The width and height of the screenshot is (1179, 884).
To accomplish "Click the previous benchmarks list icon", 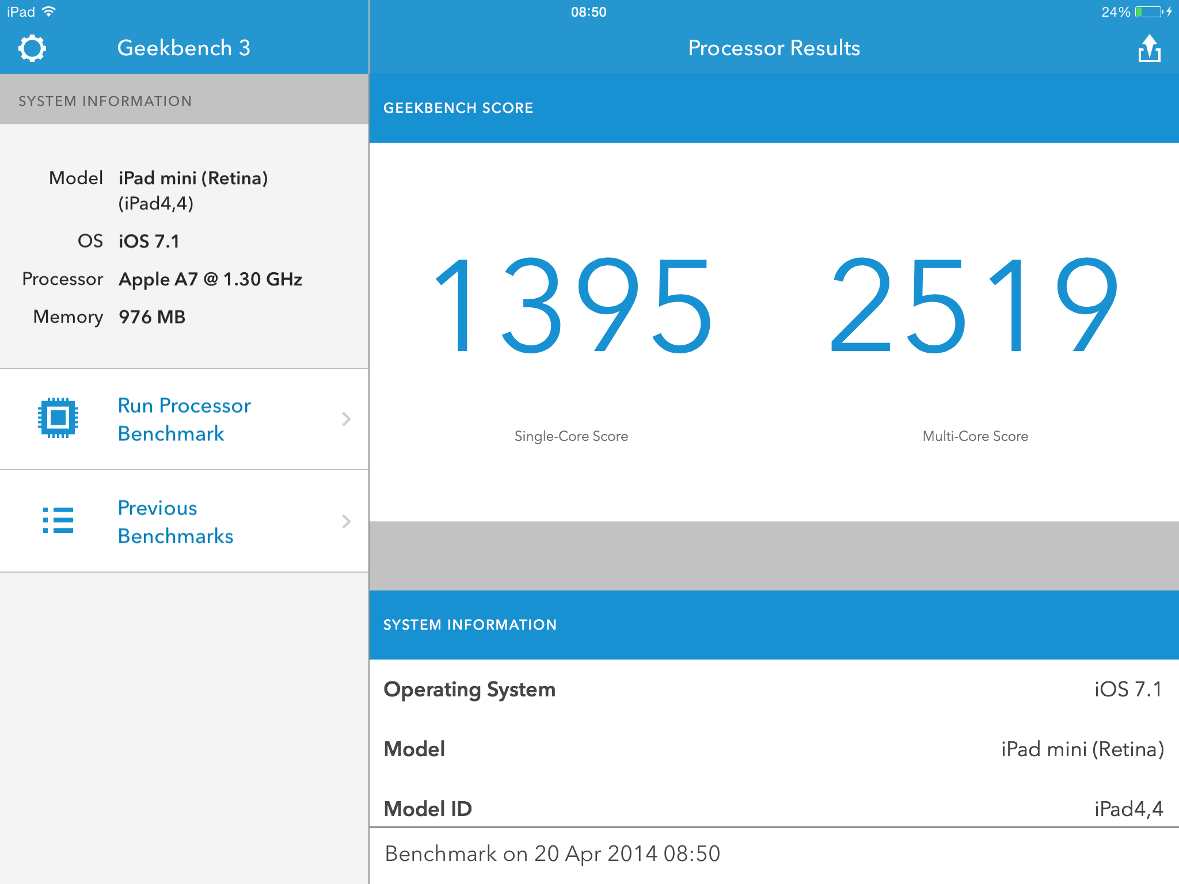I will coord(58,520).
